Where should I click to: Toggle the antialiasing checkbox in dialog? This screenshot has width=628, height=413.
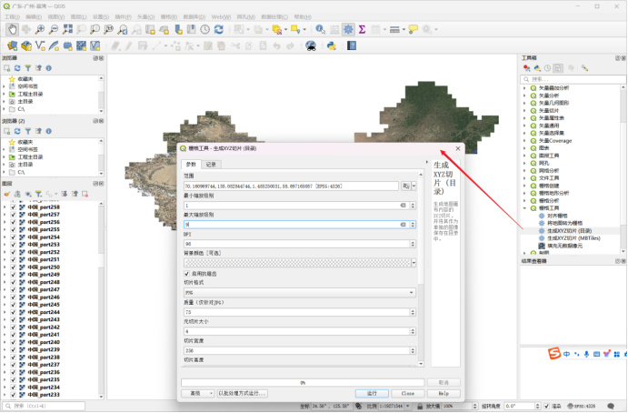point(186,274)
